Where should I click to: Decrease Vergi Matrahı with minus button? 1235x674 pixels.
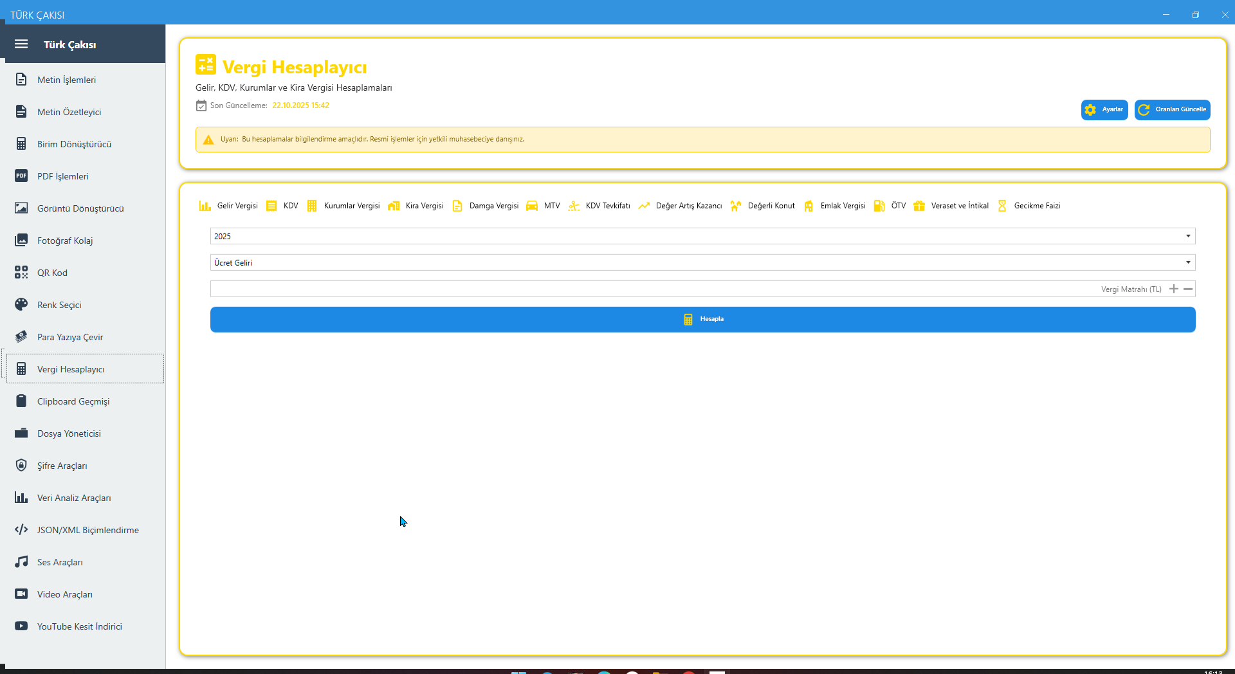coord(1188,289)
